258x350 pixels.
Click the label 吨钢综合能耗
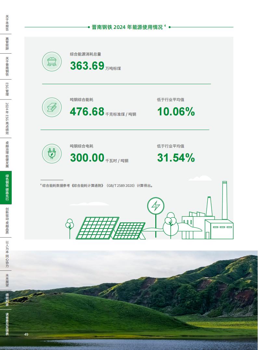coord(82,99)
